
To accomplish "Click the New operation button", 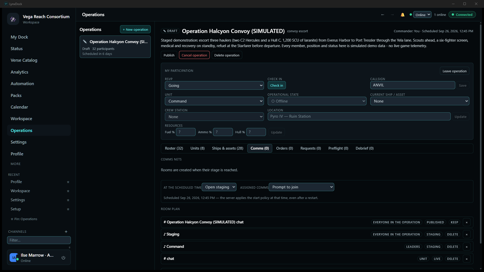I will [135, 29].
